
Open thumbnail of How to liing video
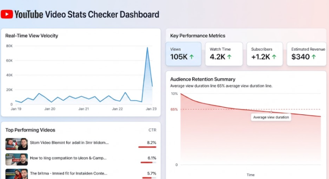(x=17, y=159)
